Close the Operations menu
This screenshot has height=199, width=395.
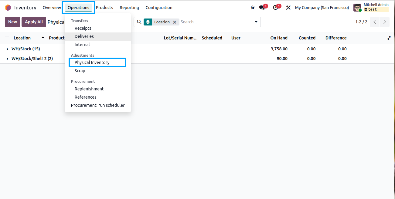[78, 8]
